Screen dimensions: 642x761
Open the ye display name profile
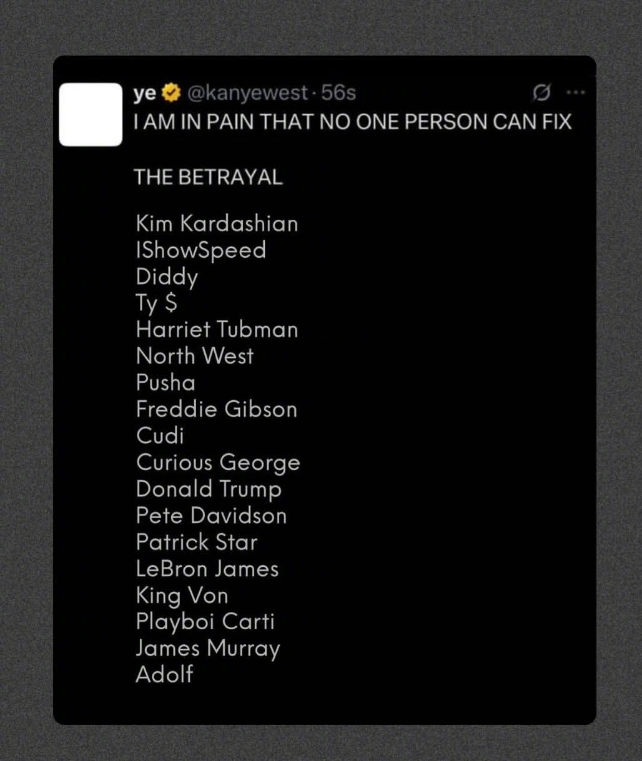click(x=145, y=93)
